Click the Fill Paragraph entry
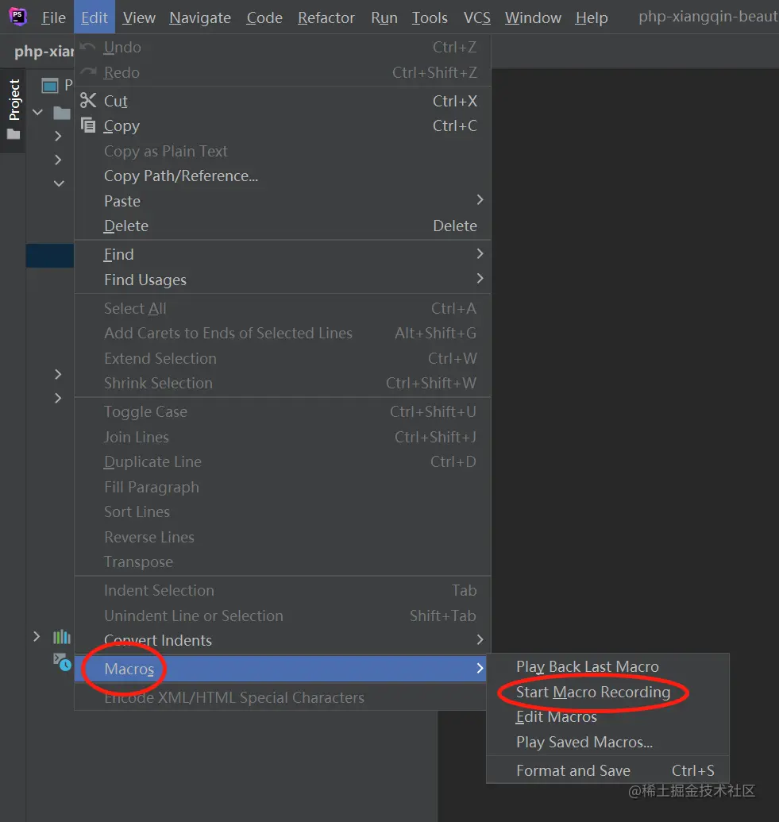 pos(283,487)
